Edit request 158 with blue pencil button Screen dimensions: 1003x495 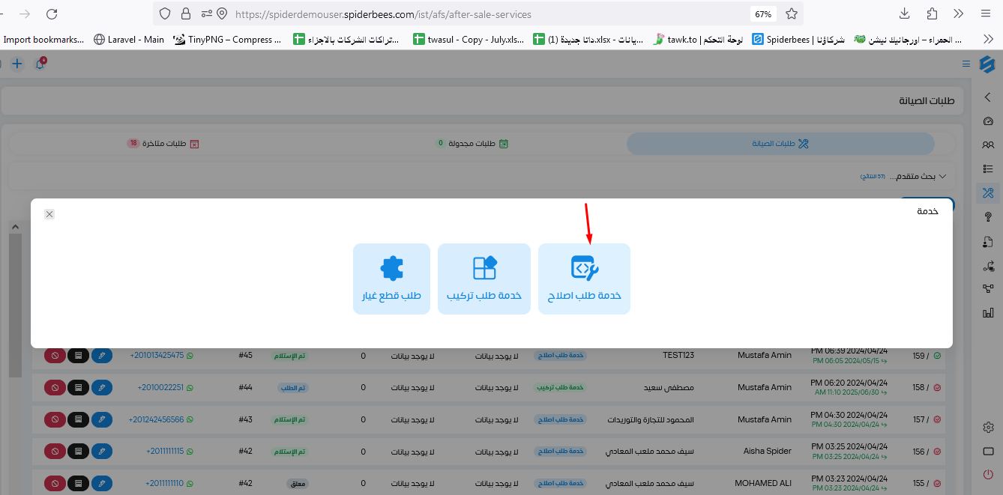[x=102, y=388]
